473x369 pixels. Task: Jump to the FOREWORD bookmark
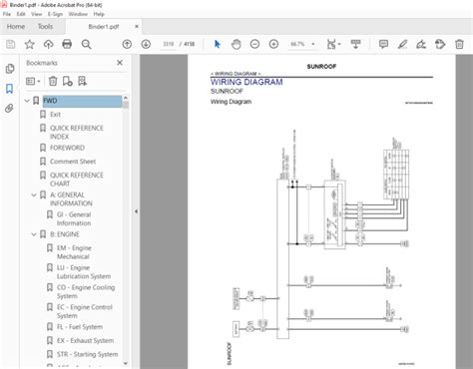click(x=67, y=148)
